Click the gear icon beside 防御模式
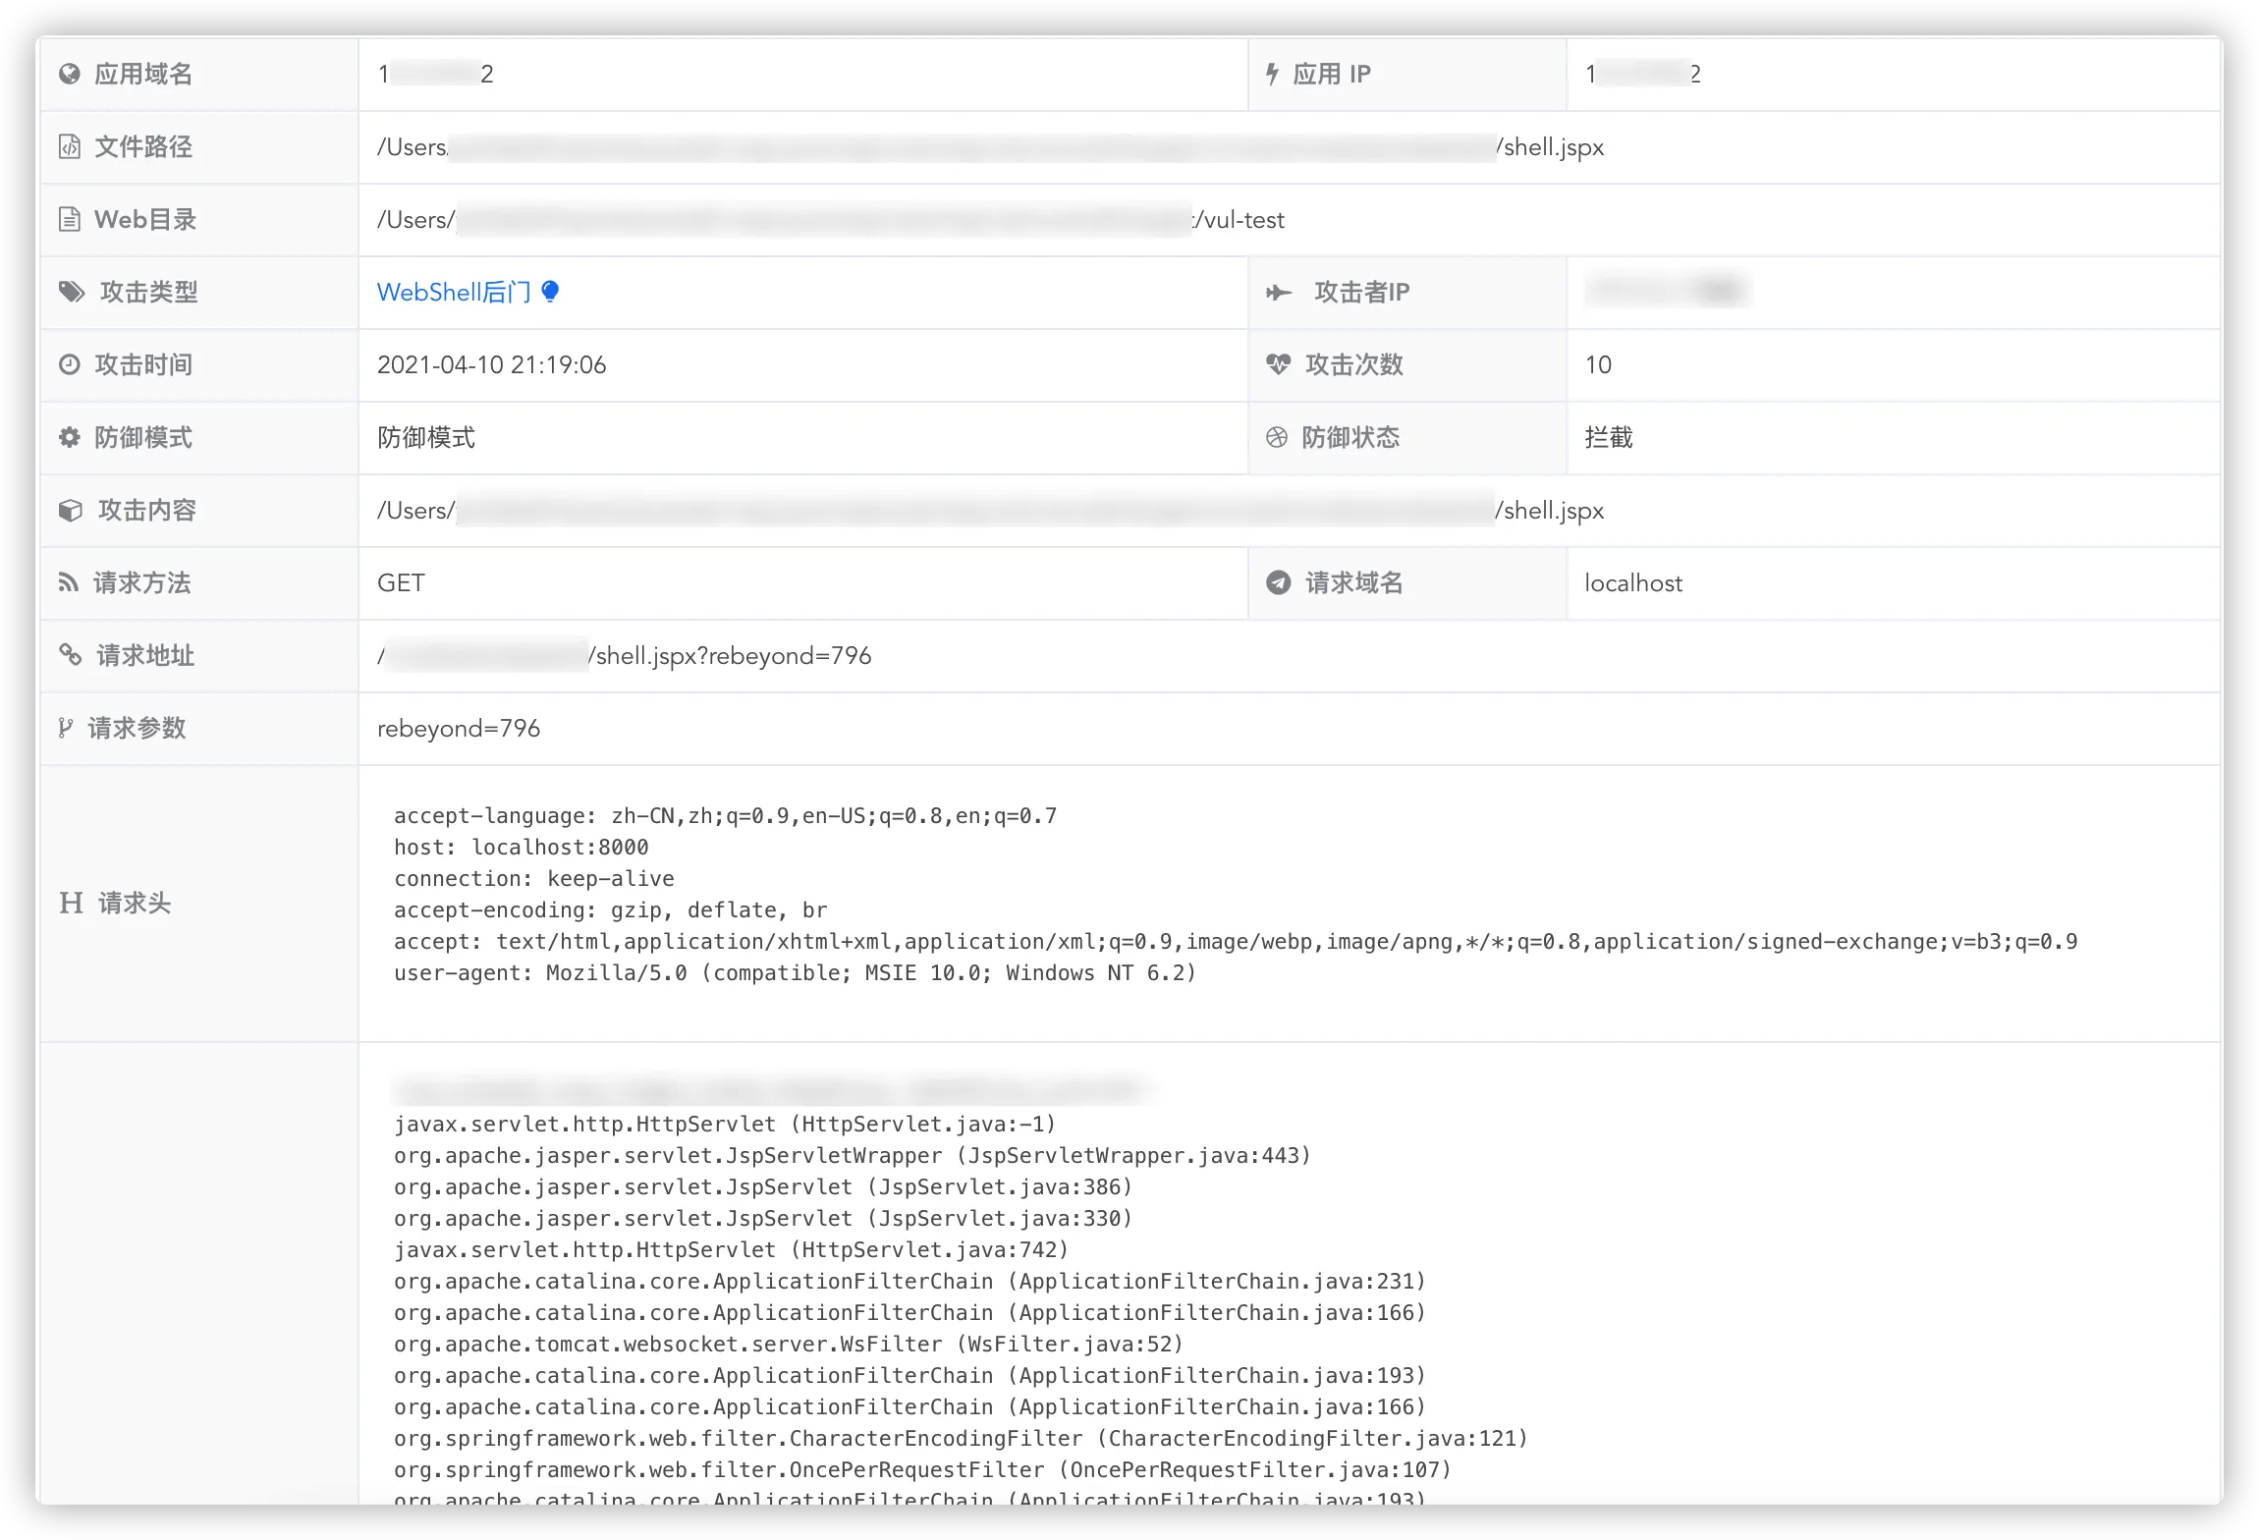 (x=69, y=437)
